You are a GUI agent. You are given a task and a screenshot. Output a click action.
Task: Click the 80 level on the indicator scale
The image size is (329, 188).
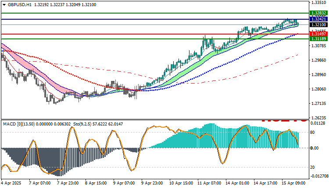point(312,132)
